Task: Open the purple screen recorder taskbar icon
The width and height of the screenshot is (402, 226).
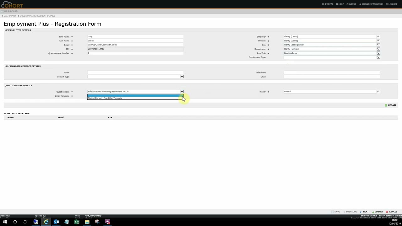Action: click(x=108, y=222)
